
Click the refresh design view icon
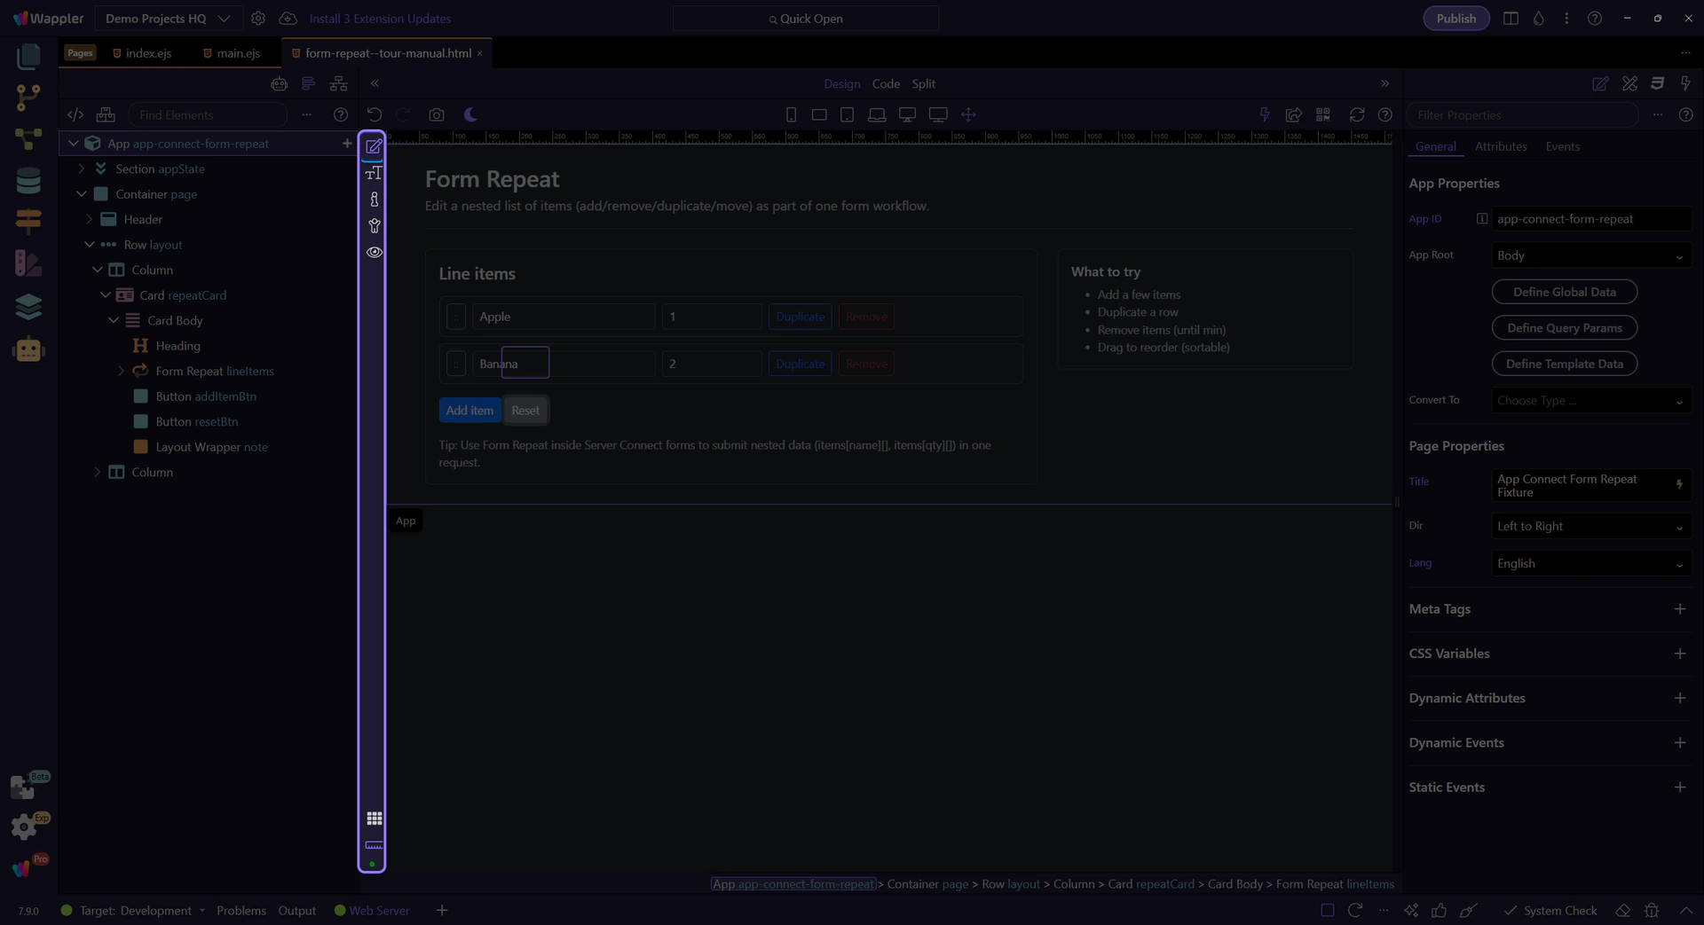1356,114
